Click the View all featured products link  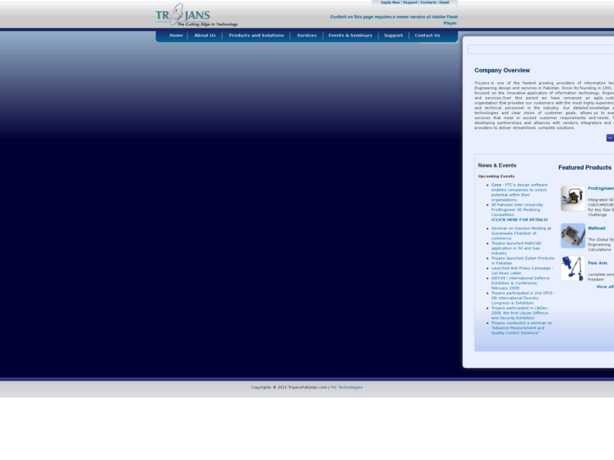point(605,287)
